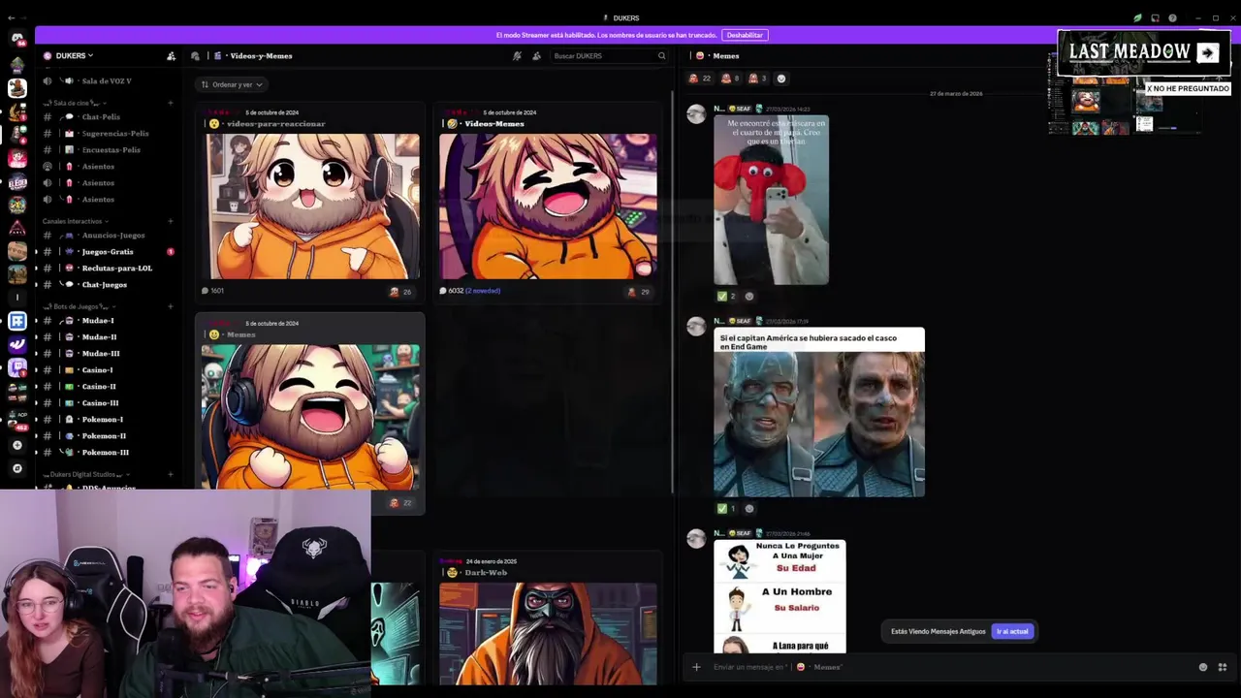Open the Juegos-Gratis channel
Screen dimensions: 1241x698
pyautogui.click(x=107, y=252)
